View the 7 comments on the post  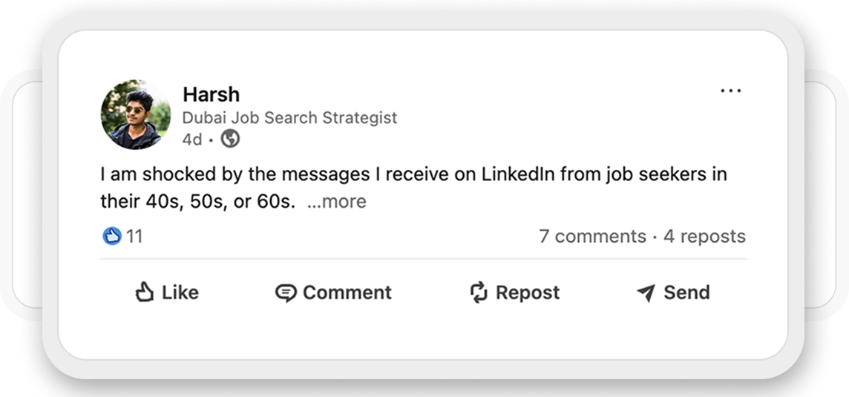[592, 237]
